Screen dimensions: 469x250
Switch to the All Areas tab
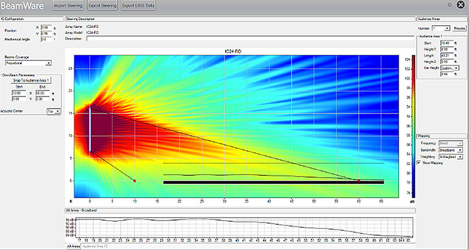tap(73, 246)
